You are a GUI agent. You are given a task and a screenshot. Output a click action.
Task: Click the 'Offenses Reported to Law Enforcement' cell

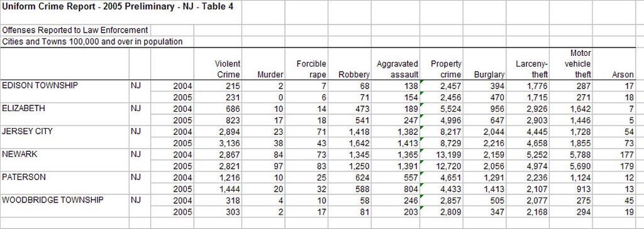75,30
